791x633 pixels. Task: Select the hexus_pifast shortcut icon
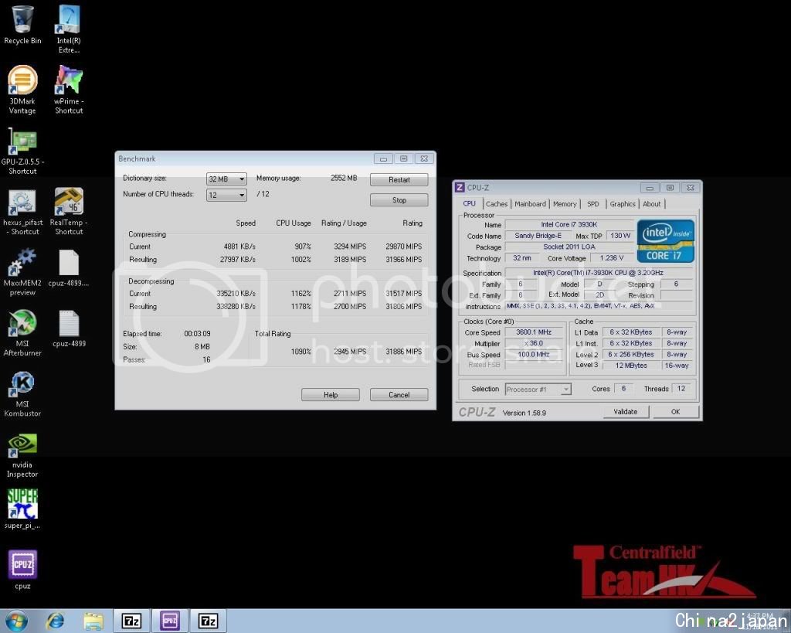click(x=22, y=211)
